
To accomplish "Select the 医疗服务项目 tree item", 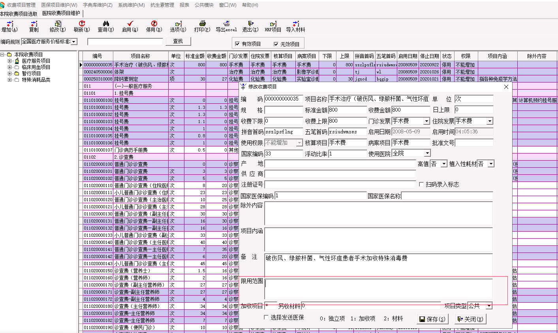I will (36, 61).
